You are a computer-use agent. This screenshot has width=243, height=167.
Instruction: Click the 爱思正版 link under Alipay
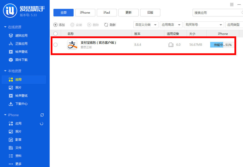(86, 47)
